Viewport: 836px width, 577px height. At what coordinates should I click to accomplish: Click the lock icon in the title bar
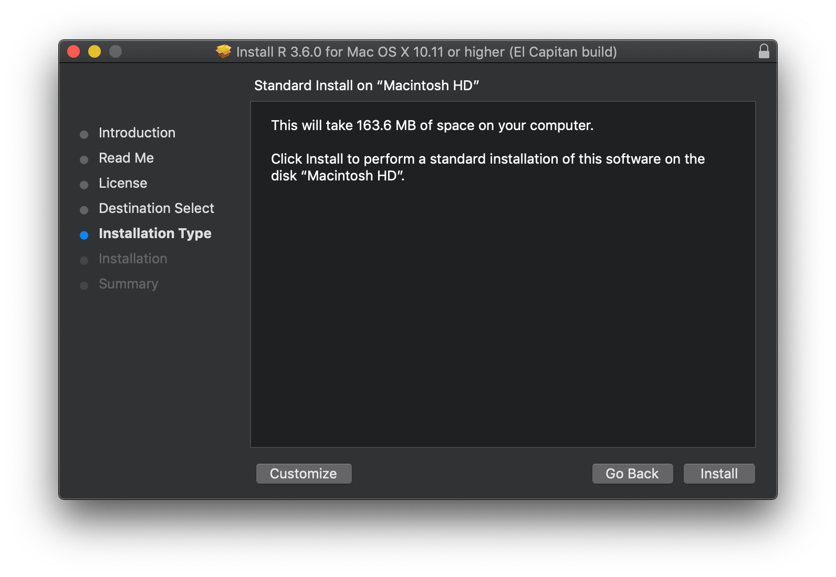(x=764, y=51)
